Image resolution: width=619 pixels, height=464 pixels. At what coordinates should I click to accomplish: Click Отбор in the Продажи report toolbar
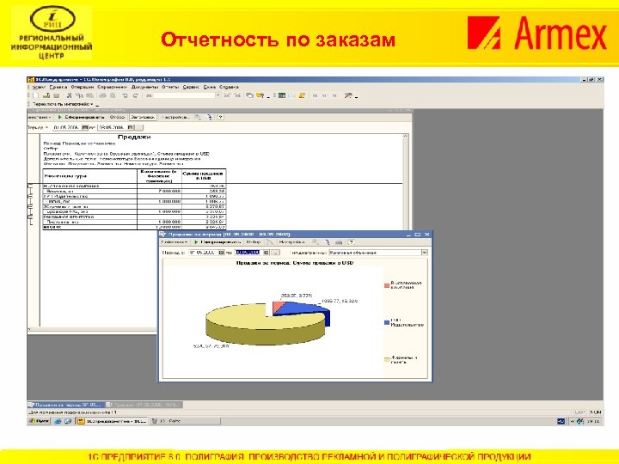pos(117,117)
